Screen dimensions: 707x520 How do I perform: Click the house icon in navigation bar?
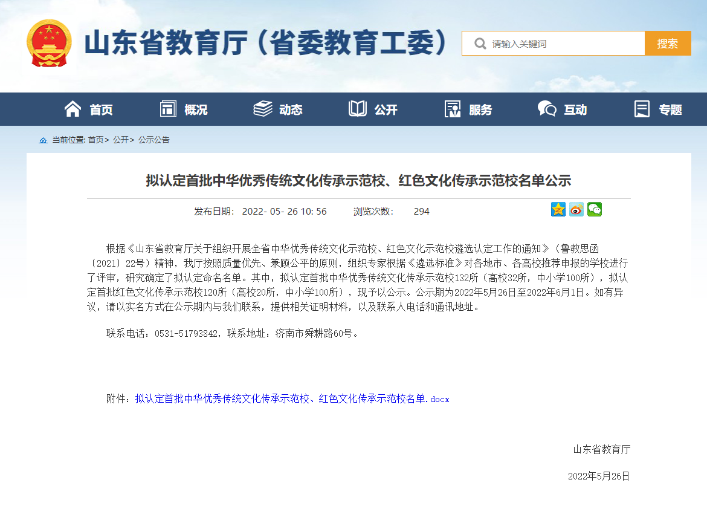[x=73, y=109]
